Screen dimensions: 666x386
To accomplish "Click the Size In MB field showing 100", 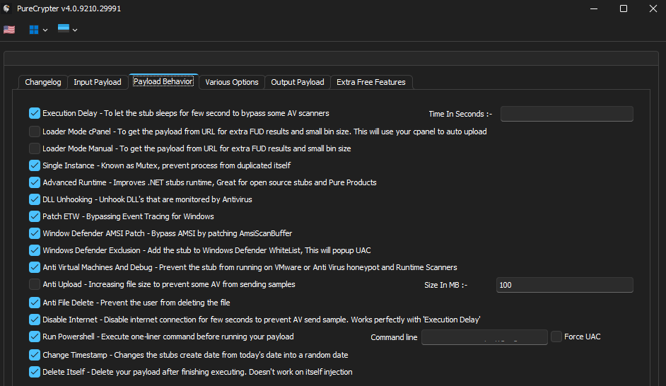I will click(x=564, y=285).
